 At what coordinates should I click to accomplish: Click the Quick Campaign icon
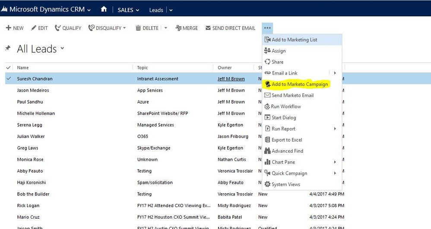267,173
